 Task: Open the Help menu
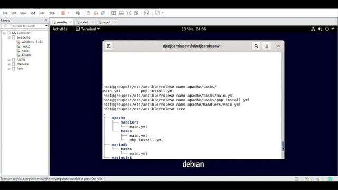[52, 13]
